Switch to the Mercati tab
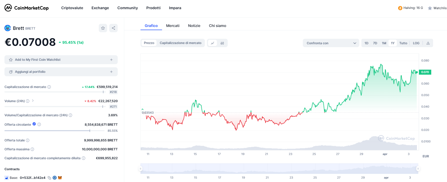447x182 pixels. 173,26
